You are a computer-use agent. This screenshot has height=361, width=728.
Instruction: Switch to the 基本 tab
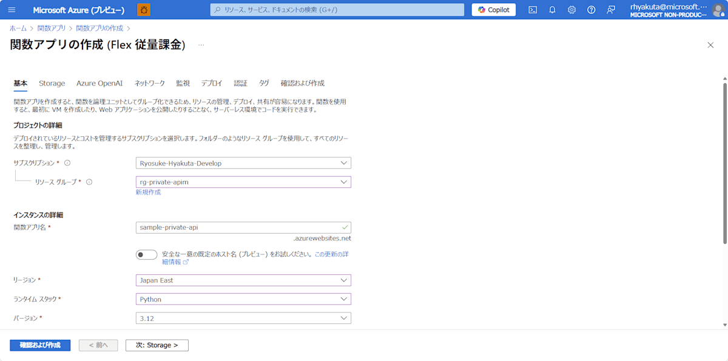pos(20,83)
